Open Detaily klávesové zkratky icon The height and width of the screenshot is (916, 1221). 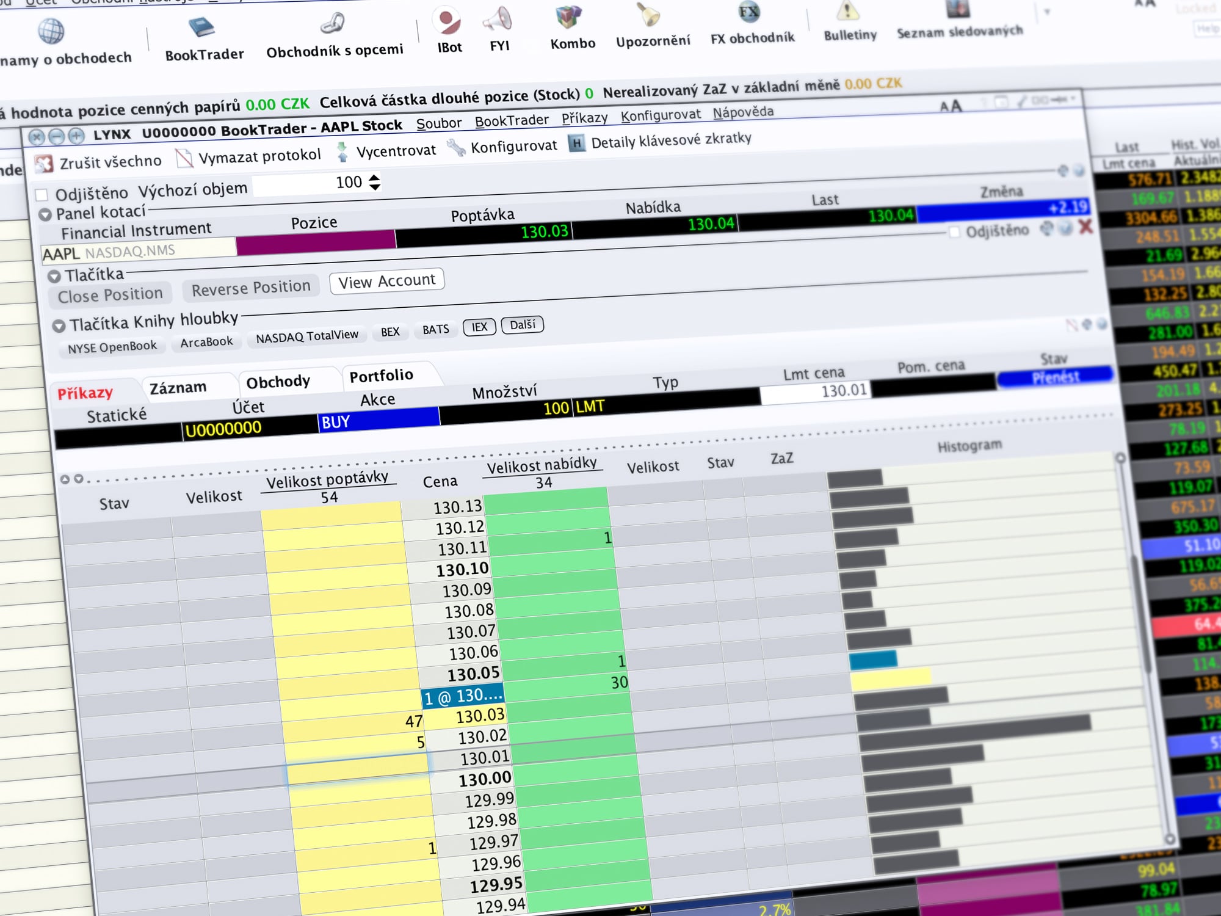click(x=576, y=144)
